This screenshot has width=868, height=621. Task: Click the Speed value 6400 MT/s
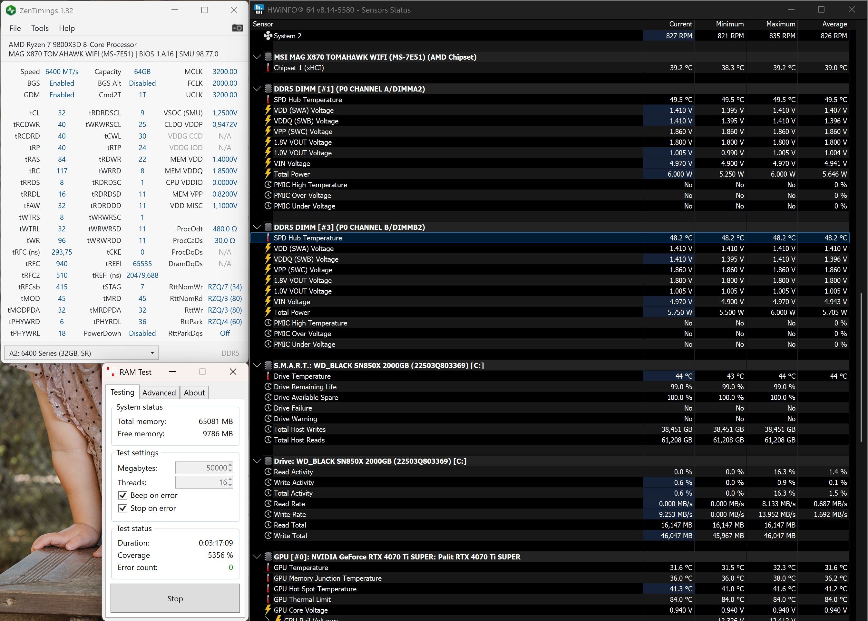pyautogui.click(x=62, y=72)
